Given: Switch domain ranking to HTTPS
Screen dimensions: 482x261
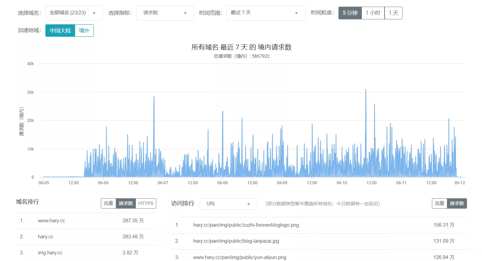Looking at the screenshot, I should coord(146,203).
